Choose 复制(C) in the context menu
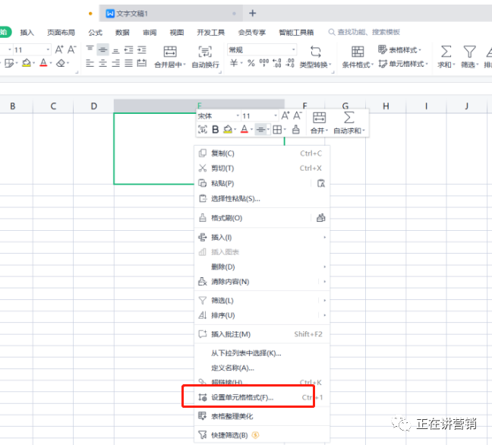 [222, 153]
